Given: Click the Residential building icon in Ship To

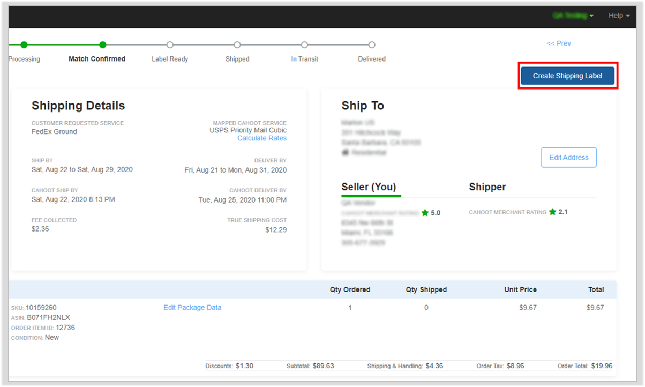Looking at the screenshot, I should (345, 153).
